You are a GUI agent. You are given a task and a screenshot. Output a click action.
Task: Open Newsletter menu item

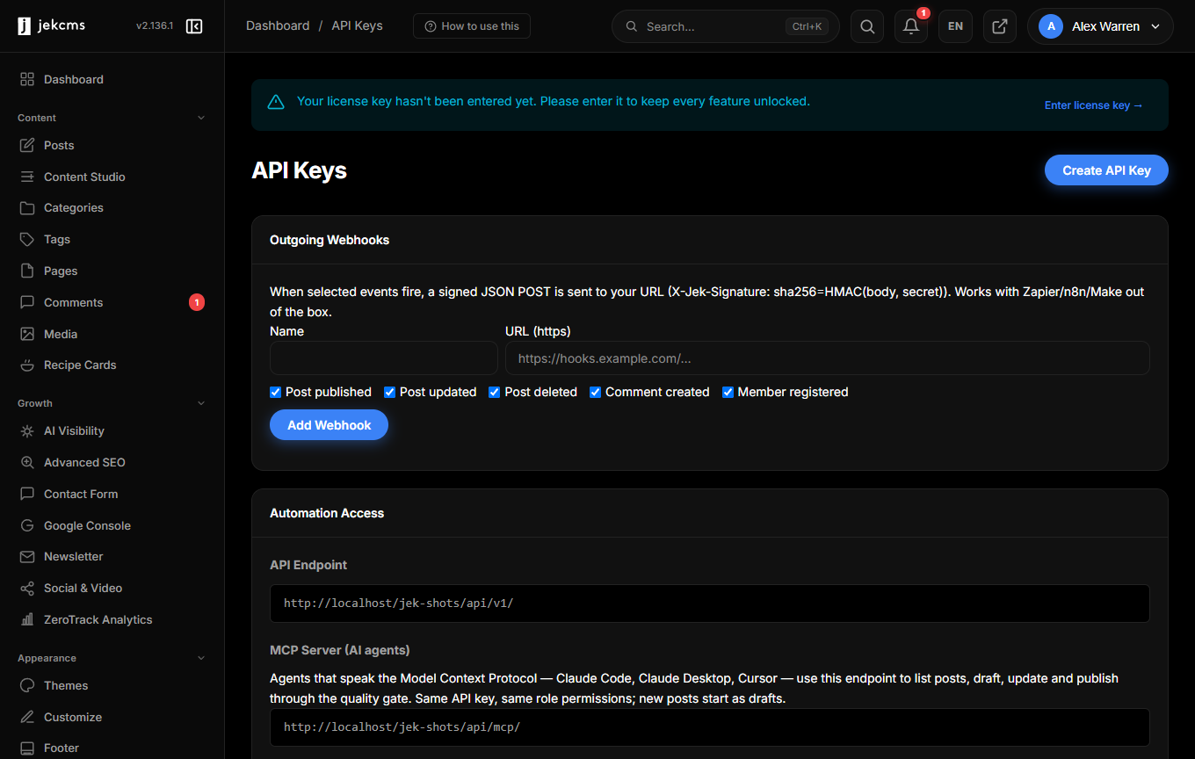112,556
